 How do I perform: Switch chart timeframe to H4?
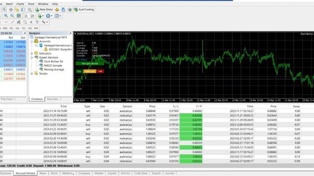click(x=18, y=28)
